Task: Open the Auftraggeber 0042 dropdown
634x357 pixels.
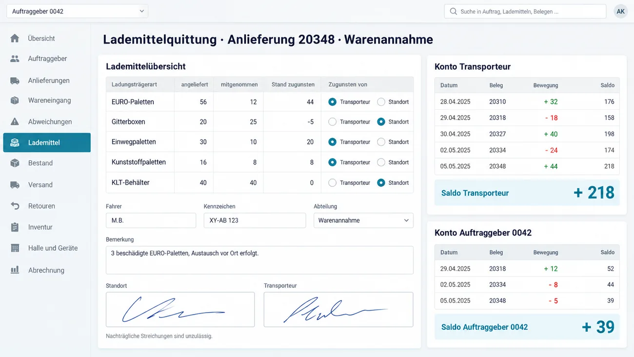Action: (x=77, y=11)
